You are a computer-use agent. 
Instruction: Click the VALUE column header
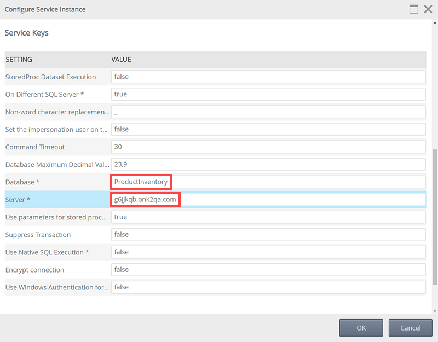coord(121,59)
